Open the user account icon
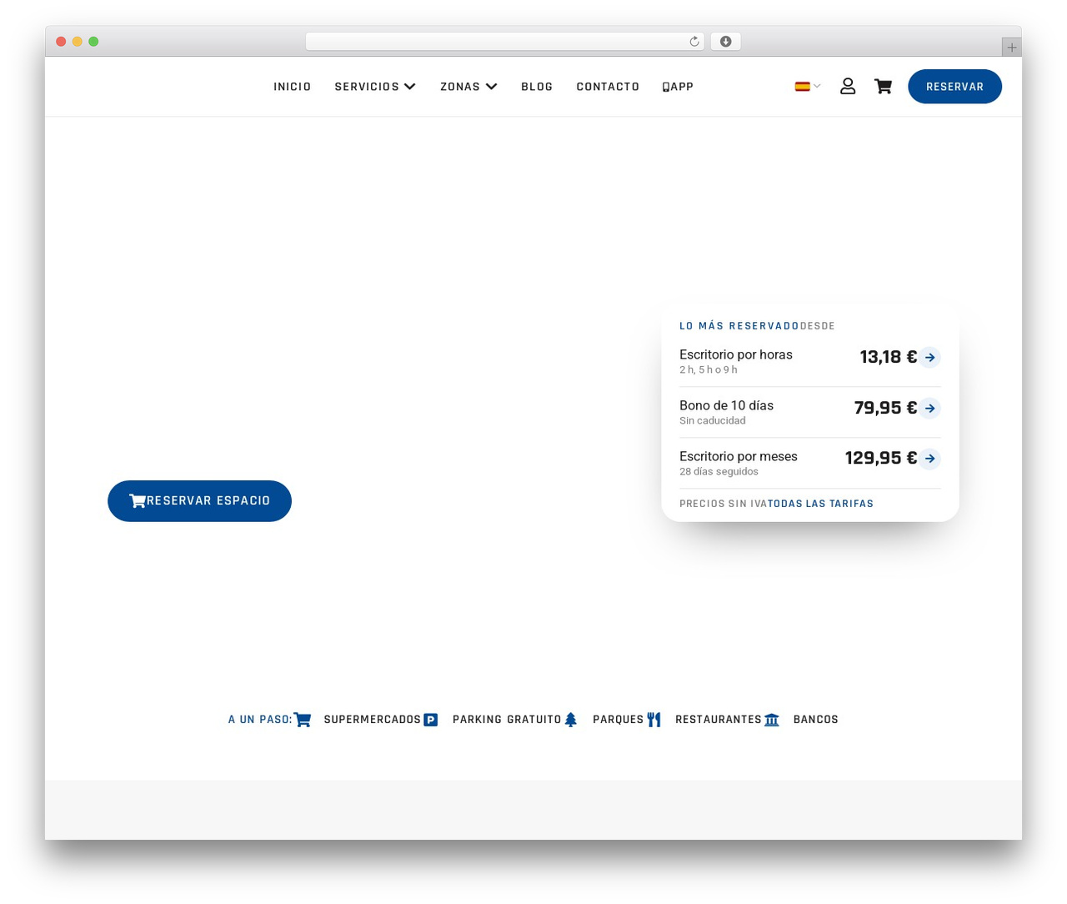 (848, 86)
